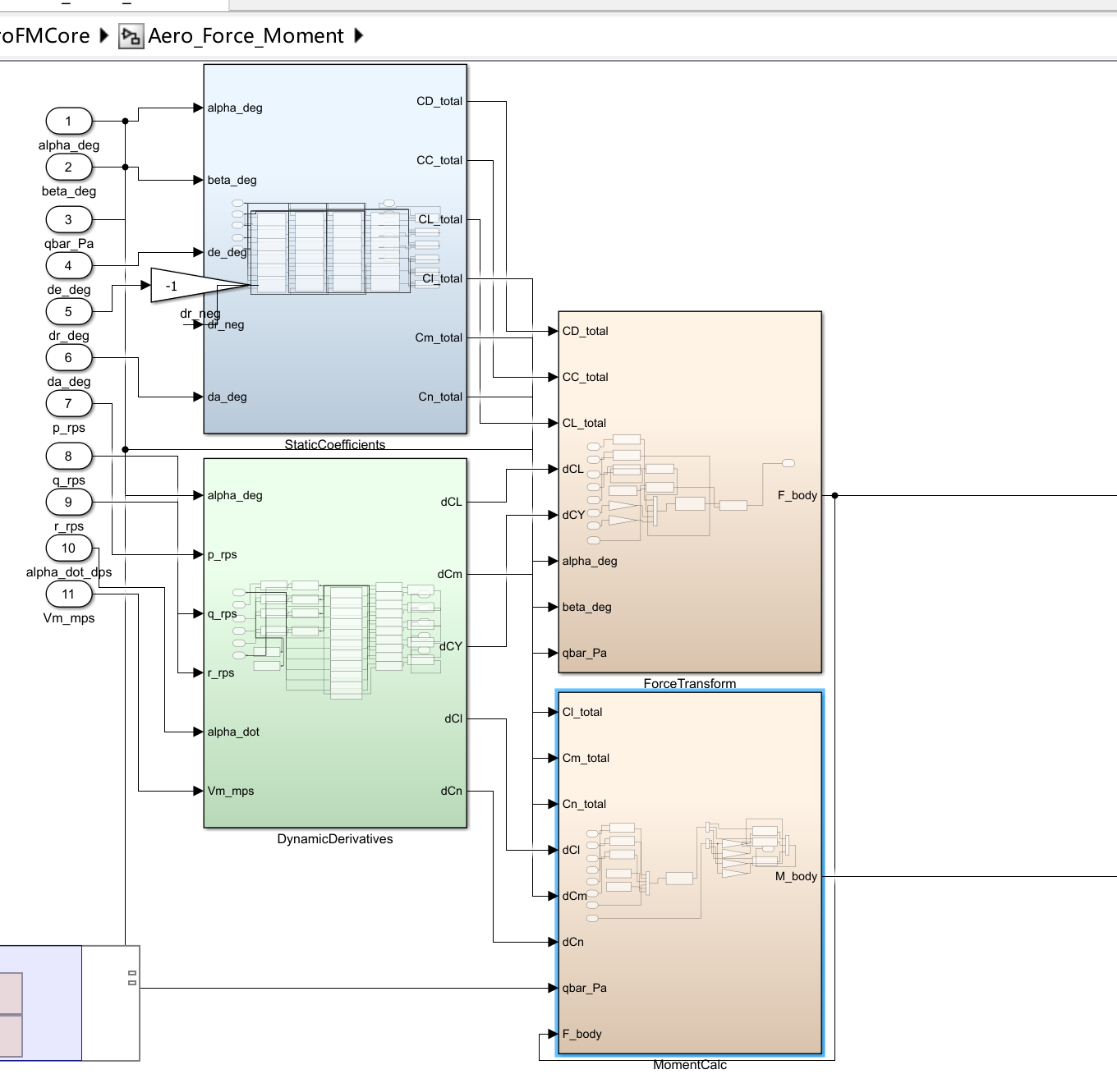1117x1074 pixels.
Task: Click dCY output port of DynamicDerivatives
Action: (x=451, y=647)
